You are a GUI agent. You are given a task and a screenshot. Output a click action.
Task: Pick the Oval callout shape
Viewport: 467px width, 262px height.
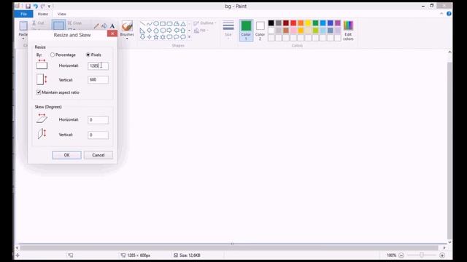[x=177, y=37]
